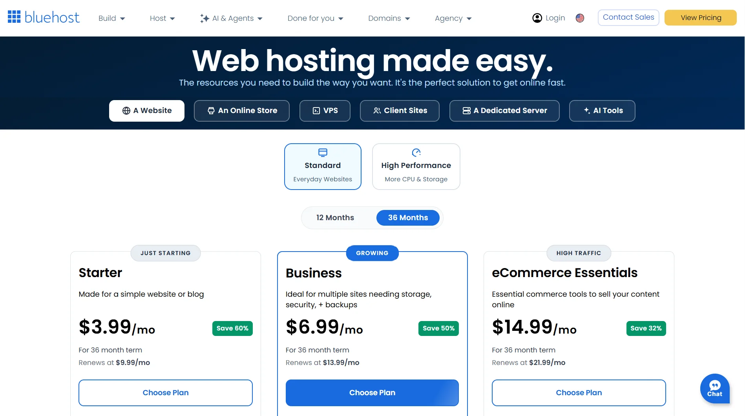The image size is (745, 416).
Task: Click the HIGH TRAFFIC label
Action: tap(579, 253)
